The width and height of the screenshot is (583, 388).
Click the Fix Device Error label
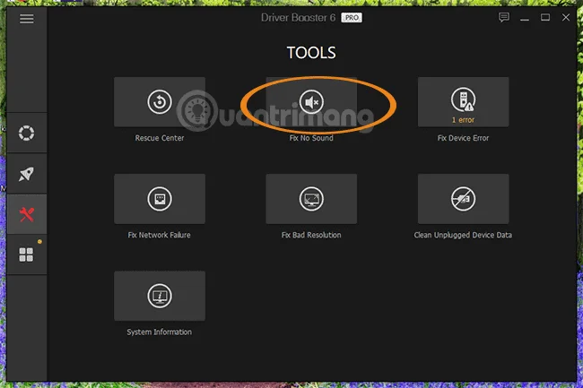pyautogui.click(x=464, y=138)
